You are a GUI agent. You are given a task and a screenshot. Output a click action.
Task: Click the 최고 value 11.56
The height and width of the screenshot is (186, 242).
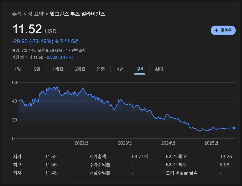point(51,165)
